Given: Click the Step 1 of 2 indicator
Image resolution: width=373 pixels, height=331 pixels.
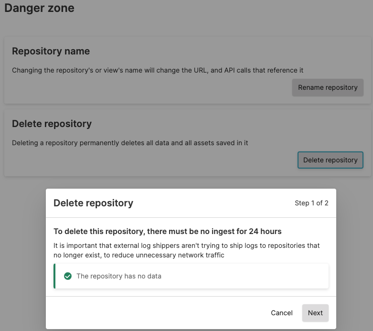Looking at the screenshot, I should coord(311,203).
